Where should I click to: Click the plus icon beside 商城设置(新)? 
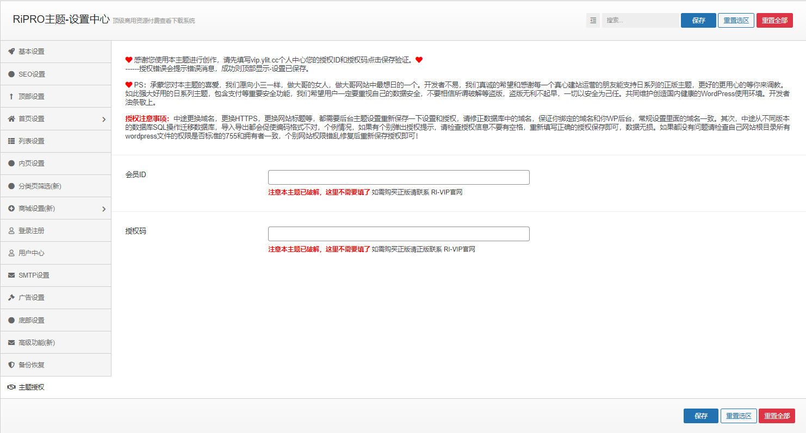click(x=11, y=208)
